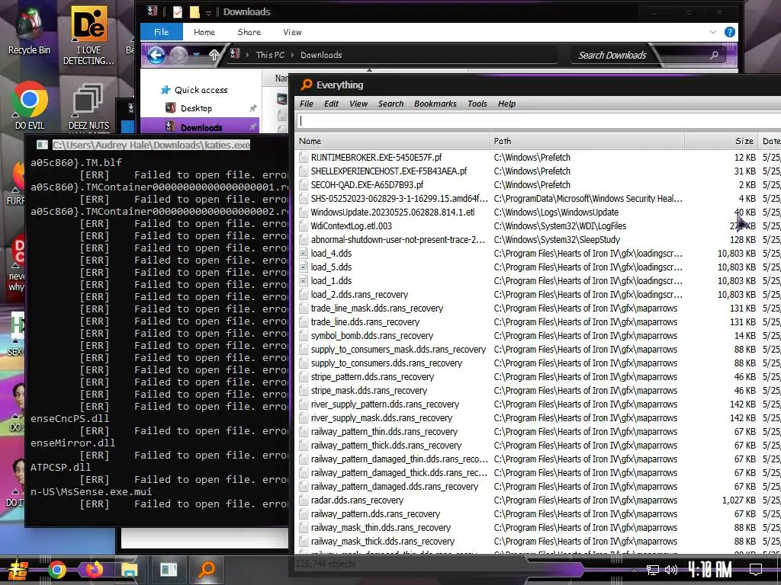Open the Bookmarks menu in Everything
The height and width of the screenshot is (585, 781).
coord(435,104)
